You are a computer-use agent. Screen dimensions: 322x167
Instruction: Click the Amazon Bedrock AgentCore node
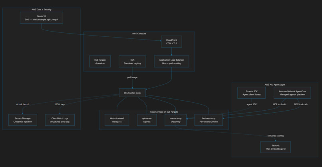coord(292,93)
